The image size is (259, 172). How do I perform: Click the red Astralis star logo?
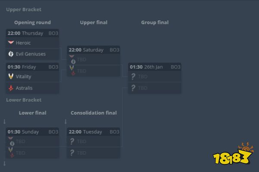11,88
